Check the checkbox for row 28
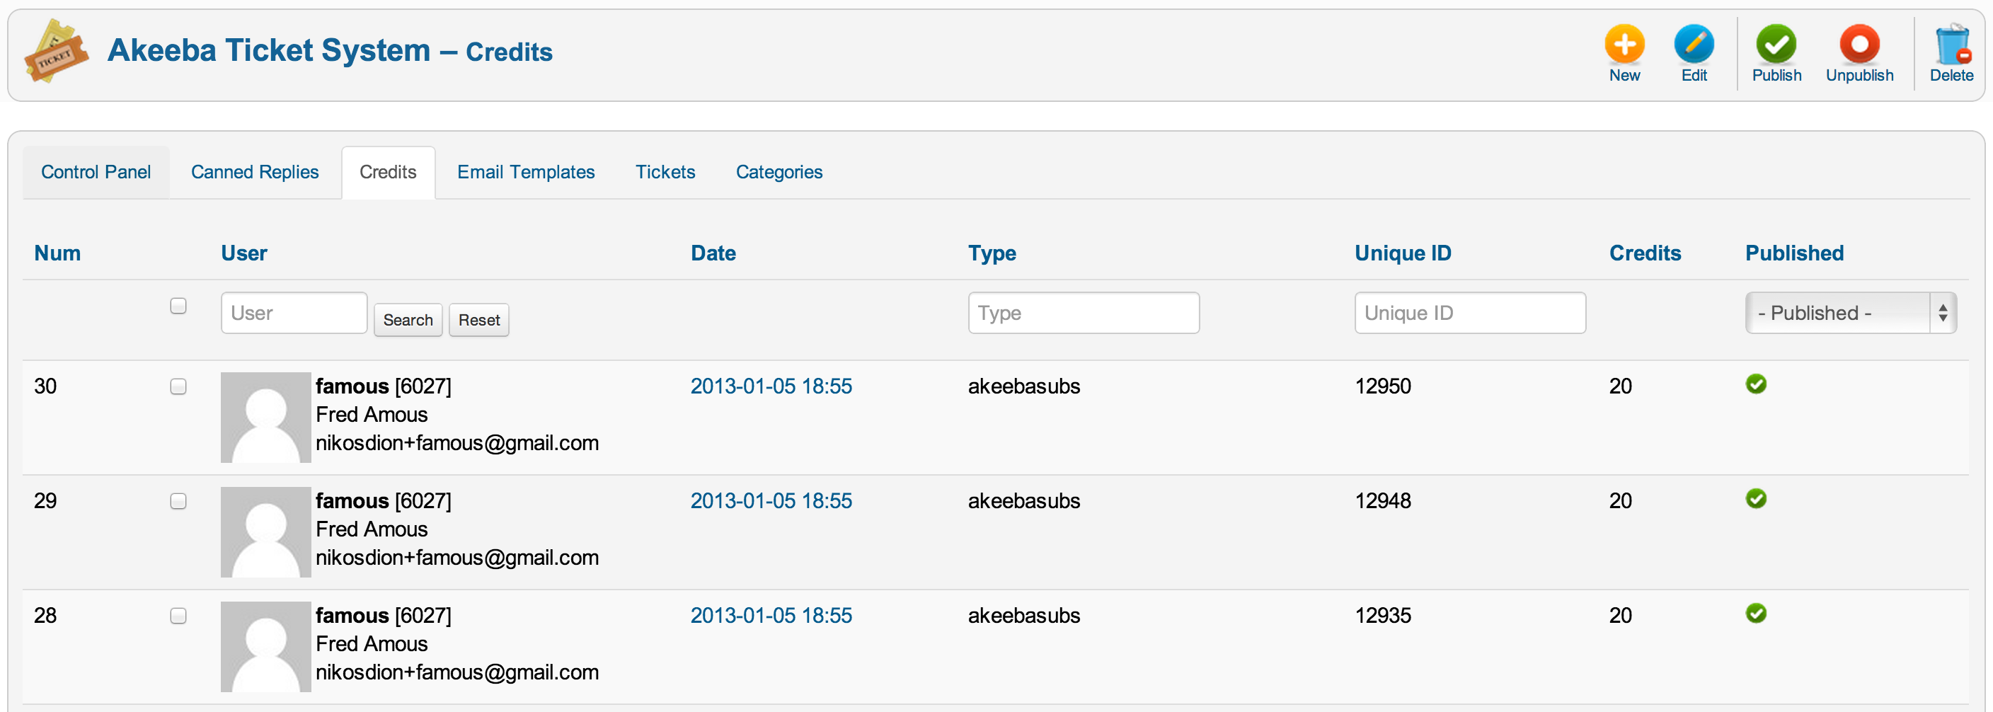This screenshot has width=1993, height=712. click(178, 615)
